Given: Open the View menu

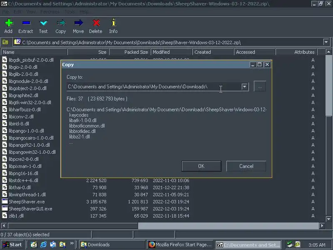Looking at the screenshot, I should [31, 12].
